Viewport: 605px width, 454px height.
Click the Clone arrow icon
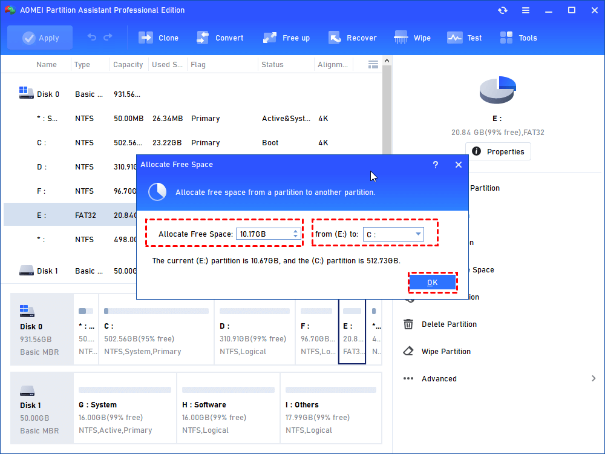pyautogui.click(x=146, y=38)
